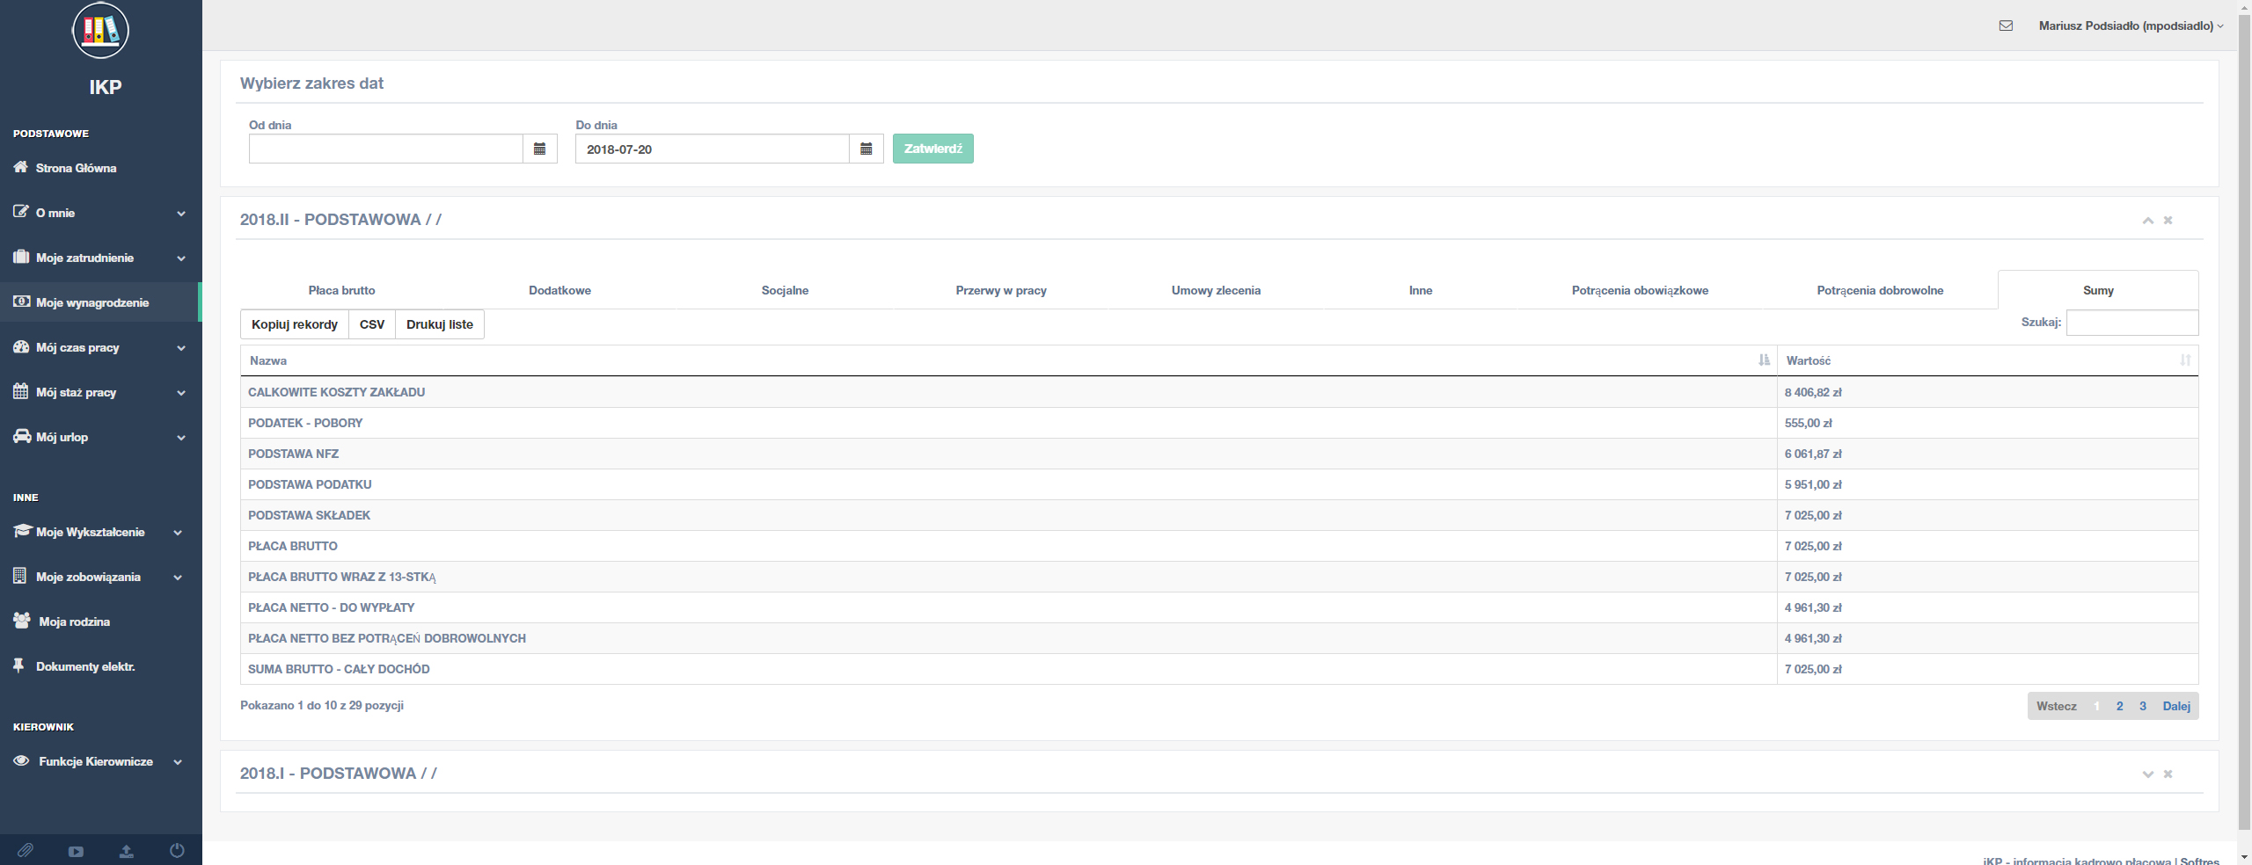Click Dalej for the next page
2252x865 pixels.
2176,706
